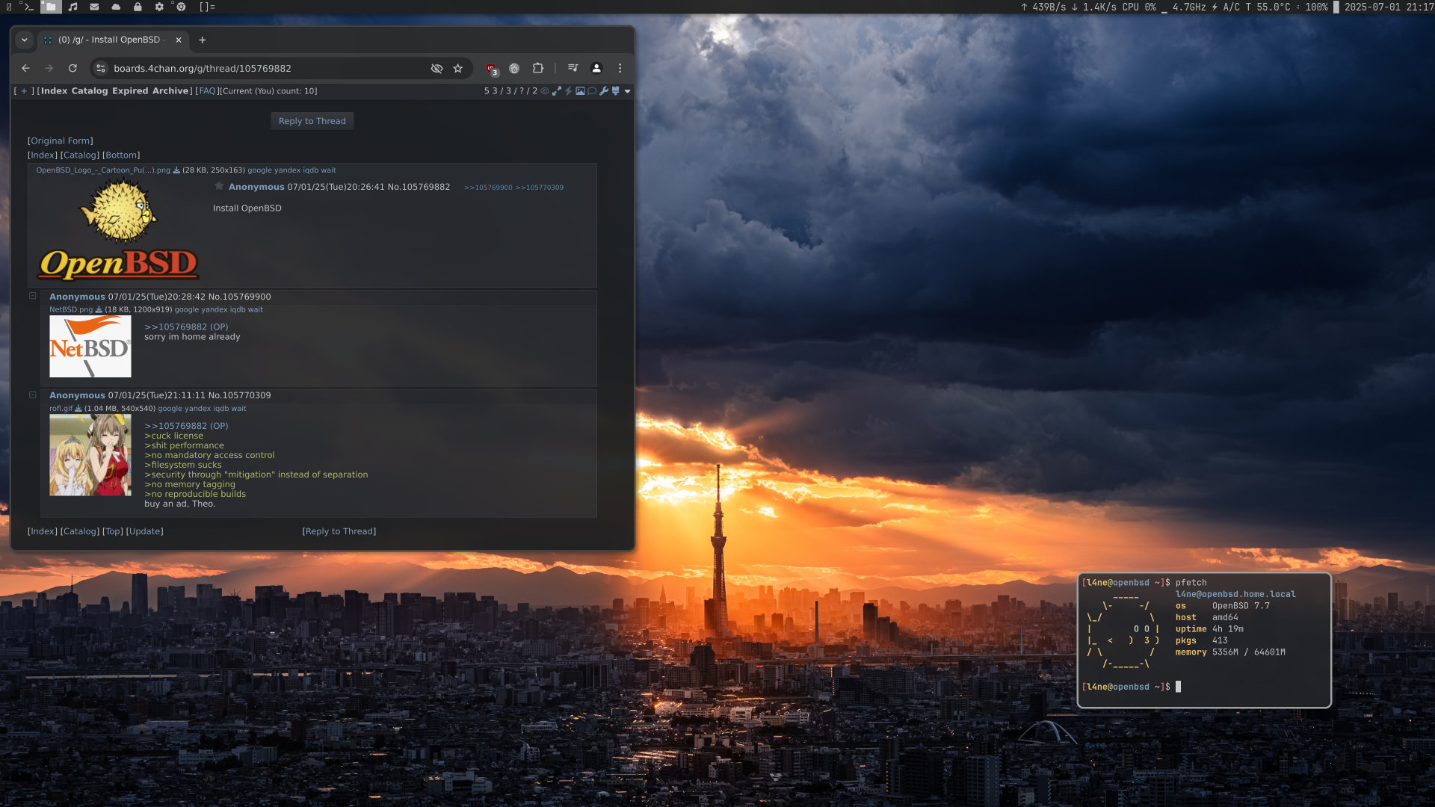The image size is (1435, 807).
Task: Click the gear workspace icon in top bar
Action: click(x=159, y=7)
